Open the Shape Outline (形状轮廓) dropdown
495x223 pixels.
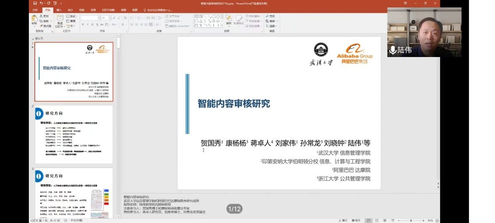(254, 21)
